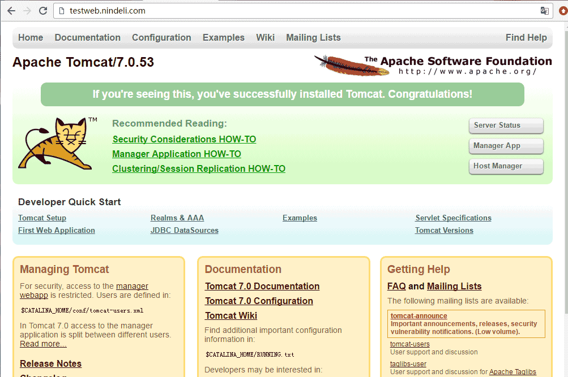The image size is (568, 377).
Task: Click the address bar URL field
Action: (283, 11)
